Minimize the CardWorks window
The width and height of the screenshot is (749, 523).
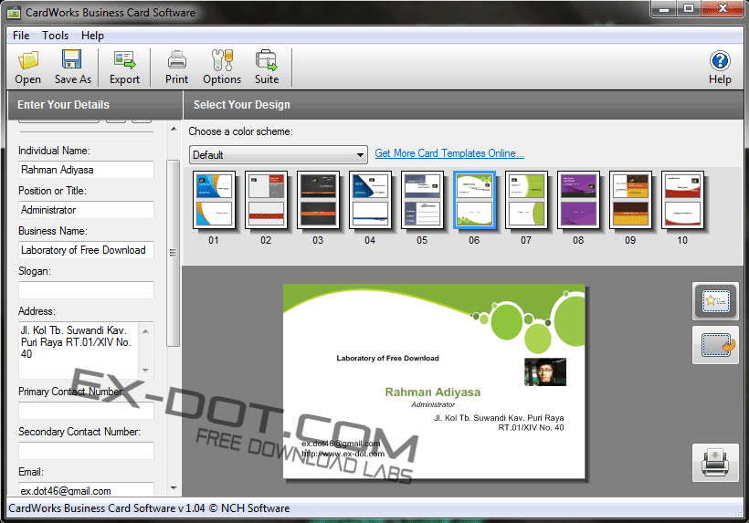(x=663, y=9)
